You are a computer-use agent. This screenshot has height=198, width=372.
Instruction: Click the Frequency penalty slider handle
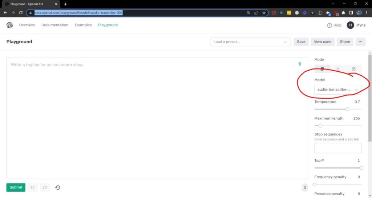[315, 185]
